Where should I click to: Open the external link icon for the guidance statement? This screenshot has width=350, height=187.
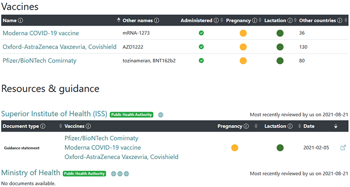(343, 148)
